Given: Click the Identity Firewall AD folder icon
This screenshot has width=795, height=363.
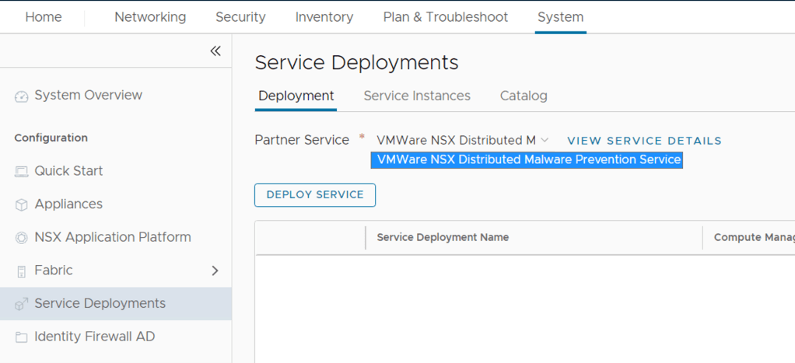Looking at the screenshot, I should pos(21,337).
